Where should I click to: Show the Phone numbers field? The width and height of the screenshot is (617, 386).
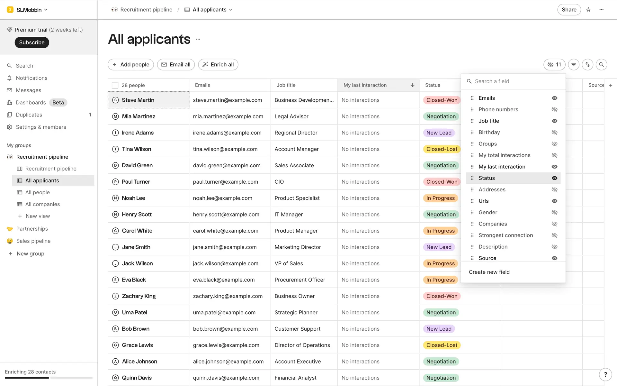554,110
